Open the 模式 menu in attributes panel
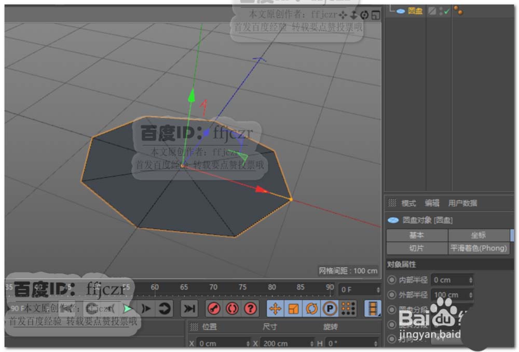 (408, 203)
